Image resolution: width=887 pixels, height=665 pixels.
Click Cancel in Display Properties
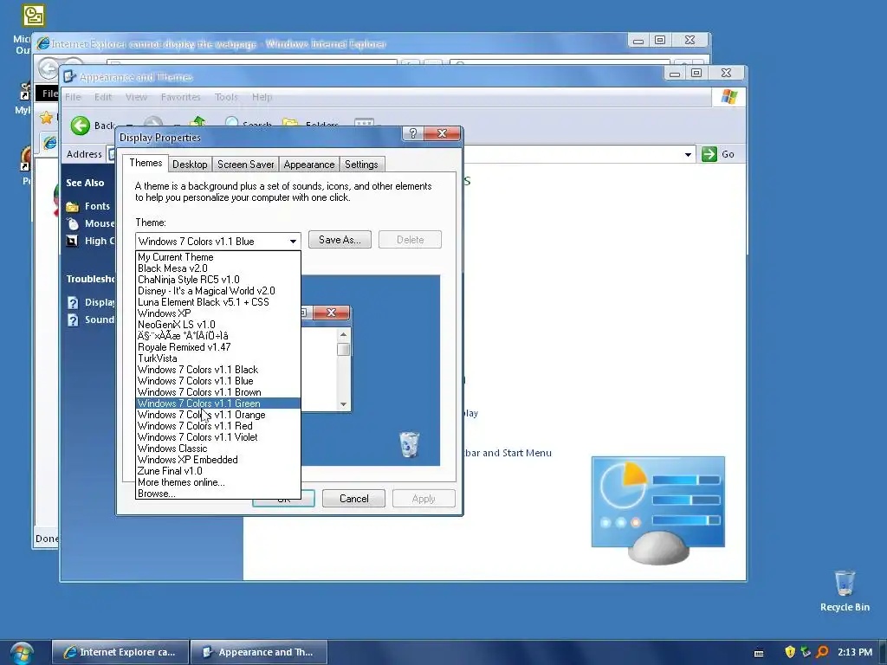pyautogui.click(x=353, y=498)
